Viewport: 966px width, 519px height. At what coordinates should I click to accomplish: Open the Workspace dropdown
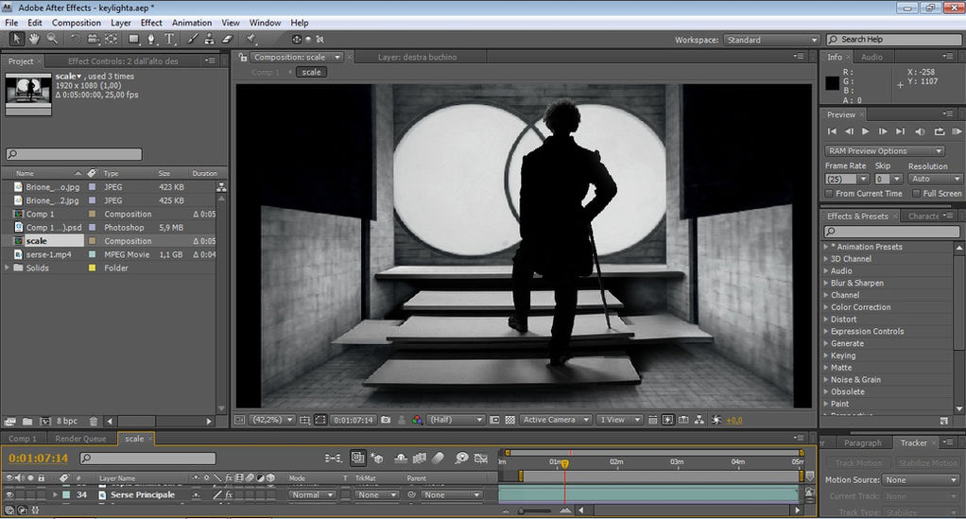coord(771,40)
